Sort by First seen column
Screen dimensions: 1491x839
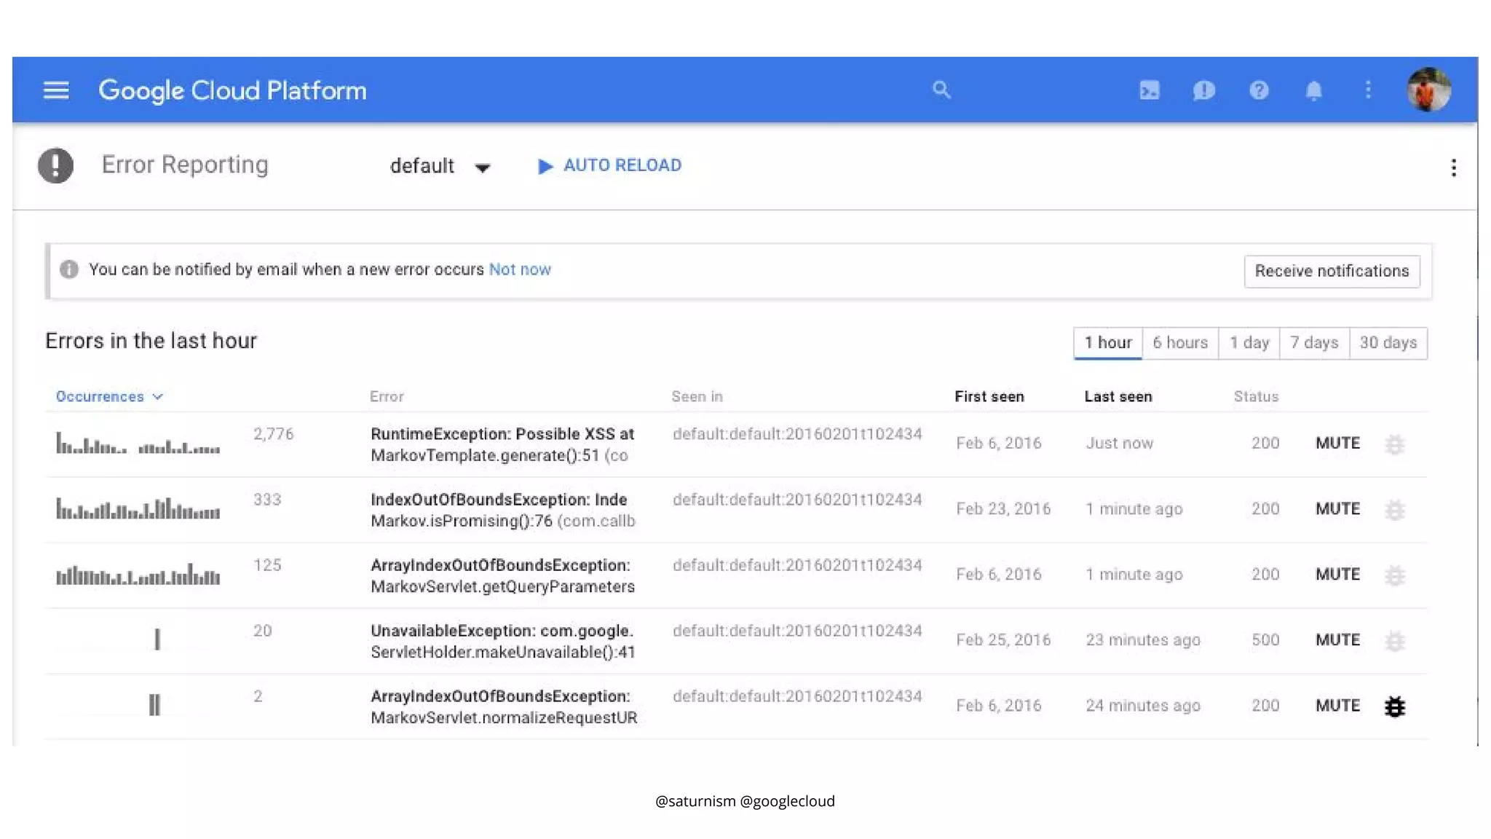(989, 396)
